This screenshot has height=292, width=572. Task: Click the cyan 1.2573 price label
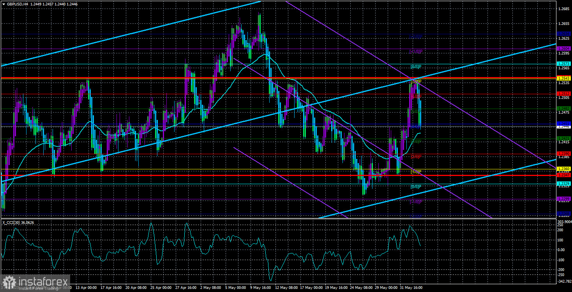[x=564, y=63]
